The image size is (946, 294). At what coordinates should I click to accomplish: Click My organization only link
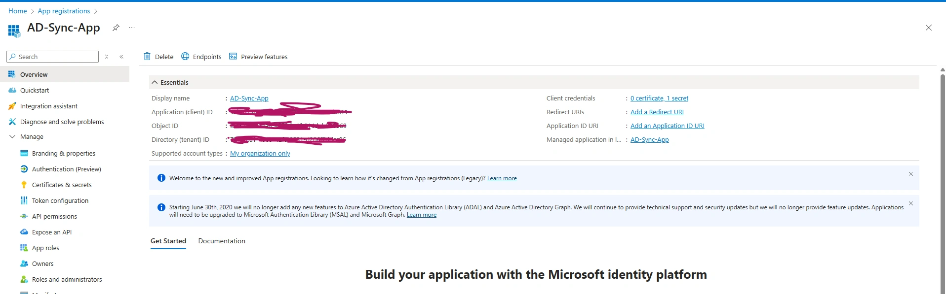[x=260, y=153]
